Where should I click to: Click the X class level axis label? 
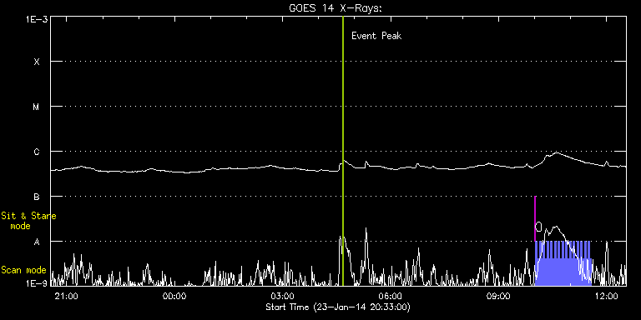coord(37,62)
